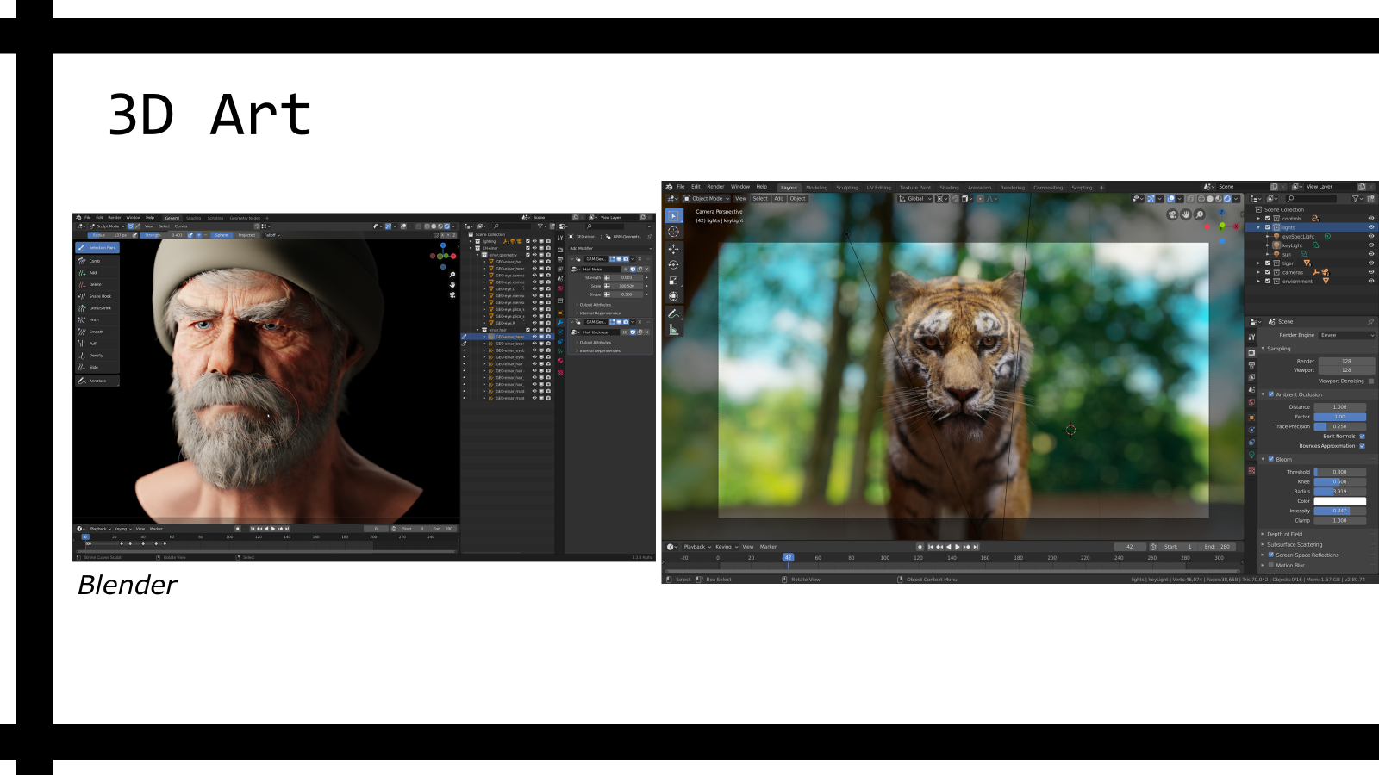Image resolution: width=1379 pixels, height=775 pixels.
Task: Select the Measure tool in tiger viewport toolbar
Action: coord(674,330)
